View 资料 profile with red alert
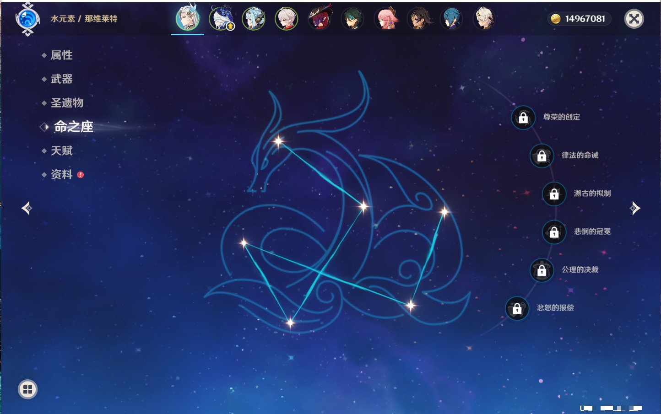Image resolution: width=661 pixels, height=414 pixels. click(61, 174)
